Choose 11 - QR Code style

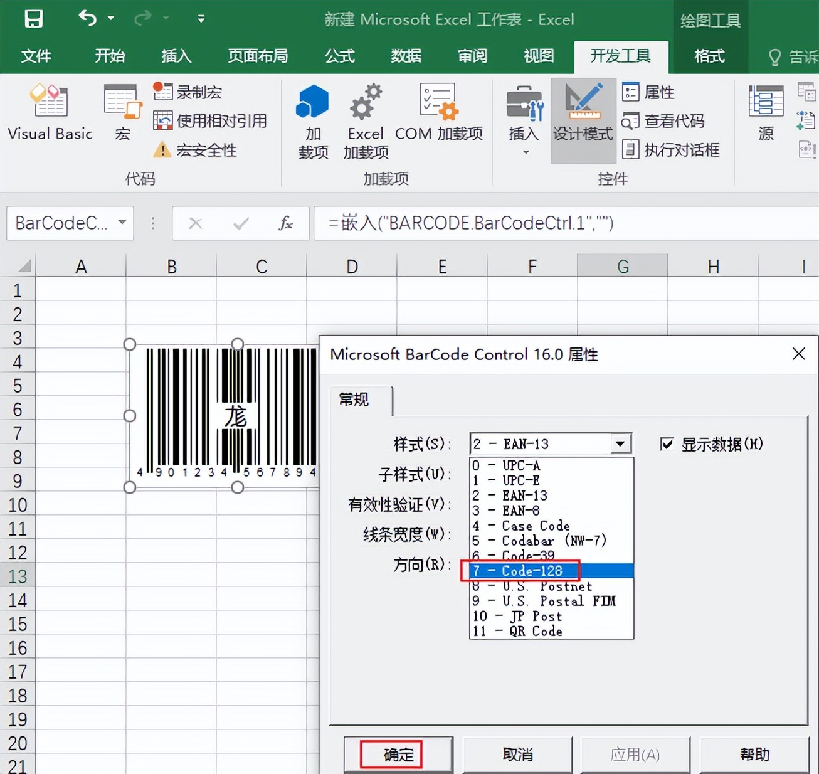pos(552,631)
